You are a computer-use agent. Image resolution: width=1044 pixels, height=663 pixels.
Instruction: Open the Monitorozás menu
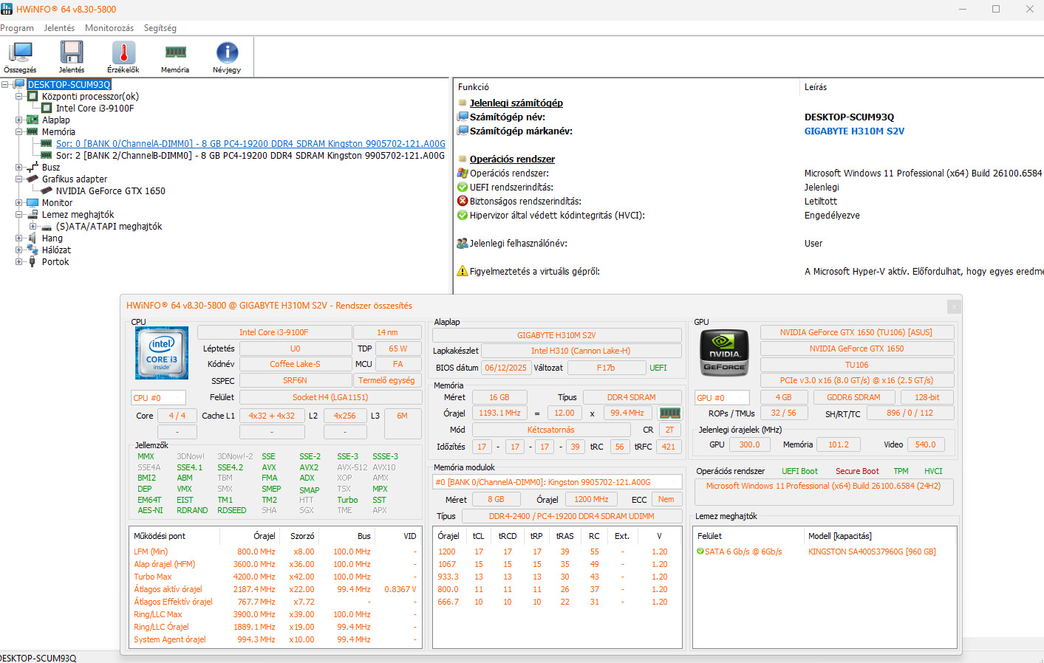109,28
